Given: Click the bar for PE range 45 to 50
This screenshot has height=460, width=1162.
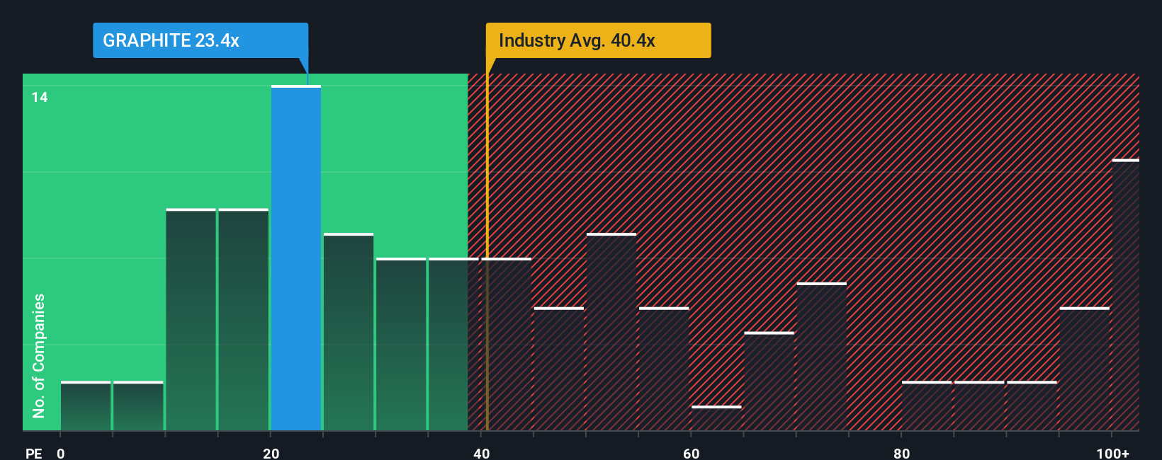Looking at the screenshot, I should pyautogui.click(x=559, y=369).
